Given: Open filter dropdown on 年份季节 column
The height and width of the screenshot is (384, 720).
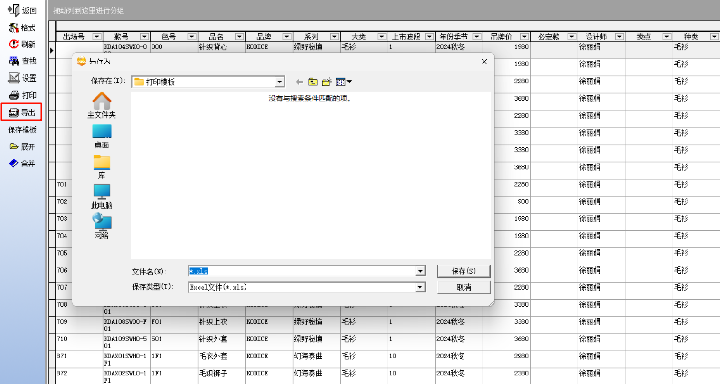Looking at the screenshot, I should [477, 37].
